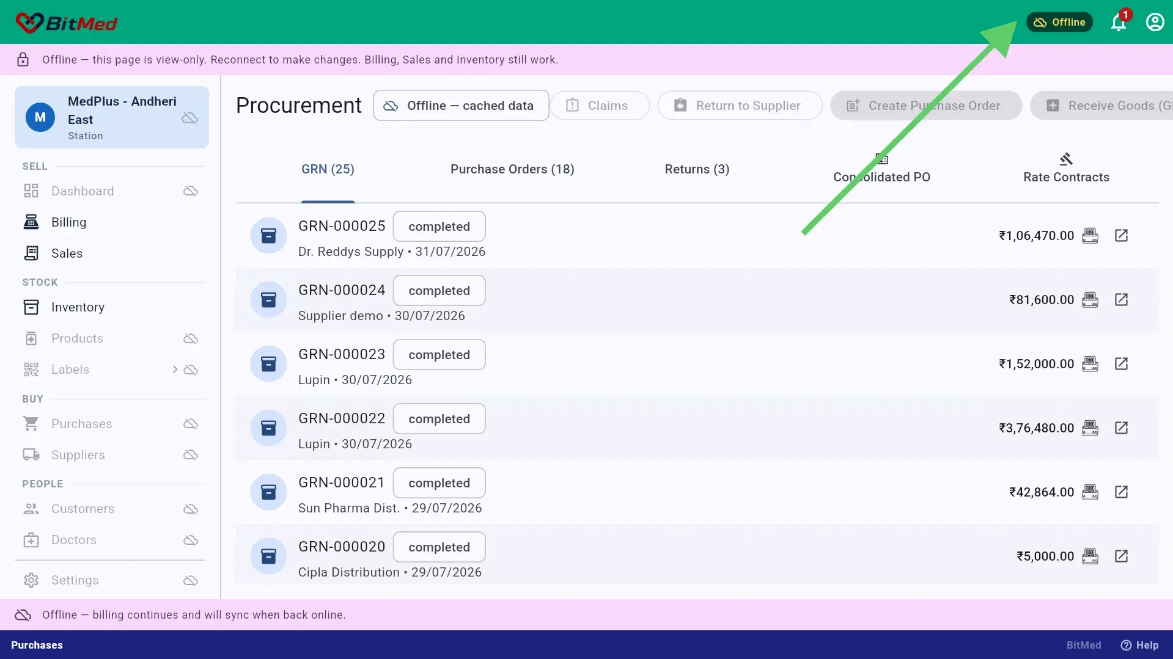
Task: Click the completed badge on GRN-000023
Action: [x=439, y=355]
